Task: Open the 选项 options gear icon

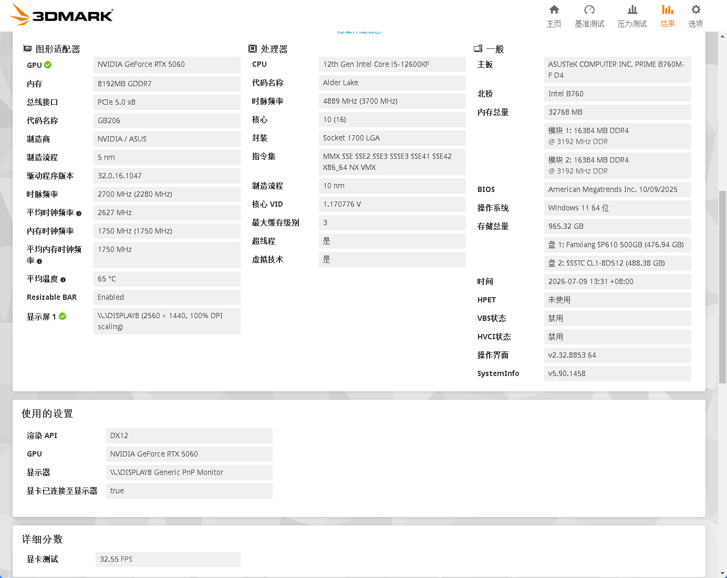Action: point(696,9)
